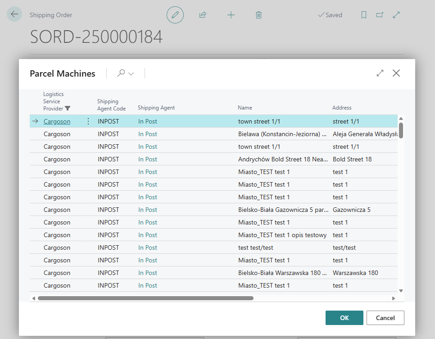Click the vertical scrollbar thumb

pos(401,130)
